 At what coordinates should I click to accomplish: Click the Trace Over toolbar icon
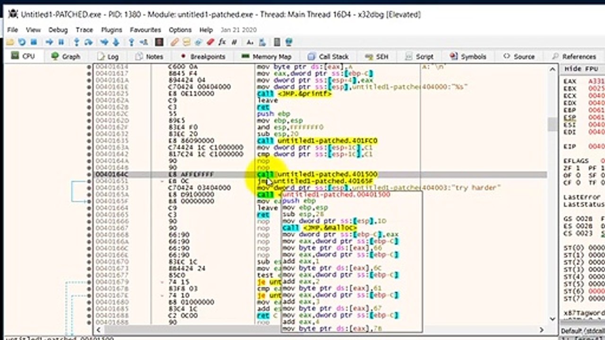(x=116, y=42)
